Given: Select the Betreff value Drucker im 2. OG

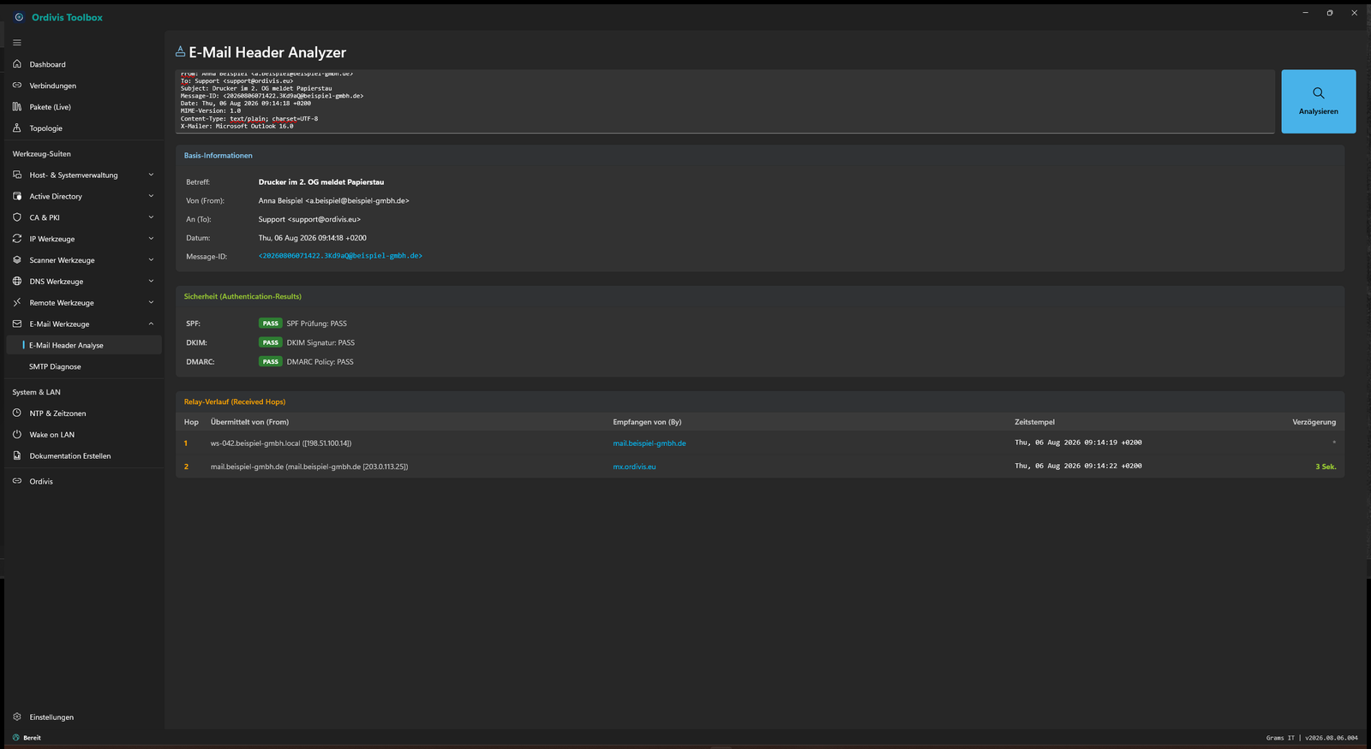Looking at the screenshot, I should (321, 182).
